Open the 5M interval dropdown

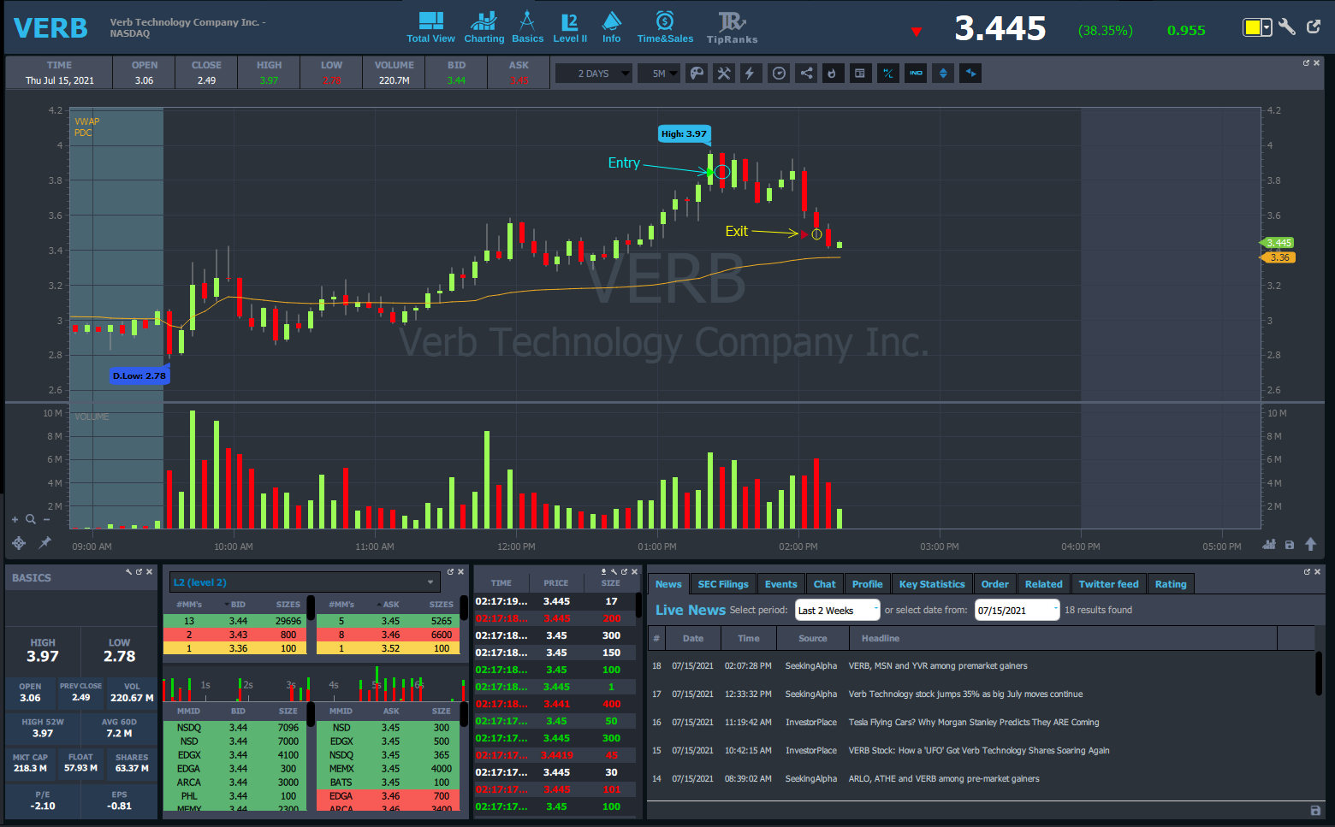pos(659,74)
